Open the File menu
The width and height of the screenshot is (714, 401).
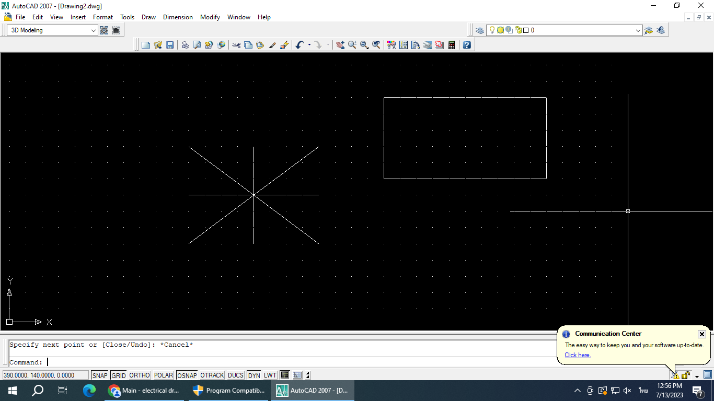(20, 17)
